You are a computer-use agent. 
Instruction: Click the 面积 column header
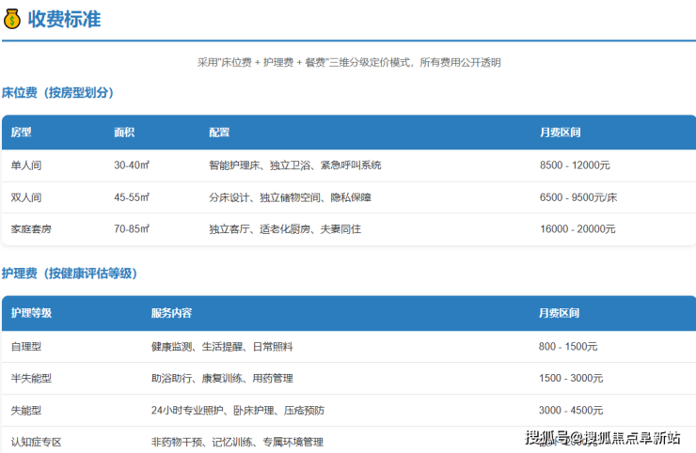(x=124, y=133)
